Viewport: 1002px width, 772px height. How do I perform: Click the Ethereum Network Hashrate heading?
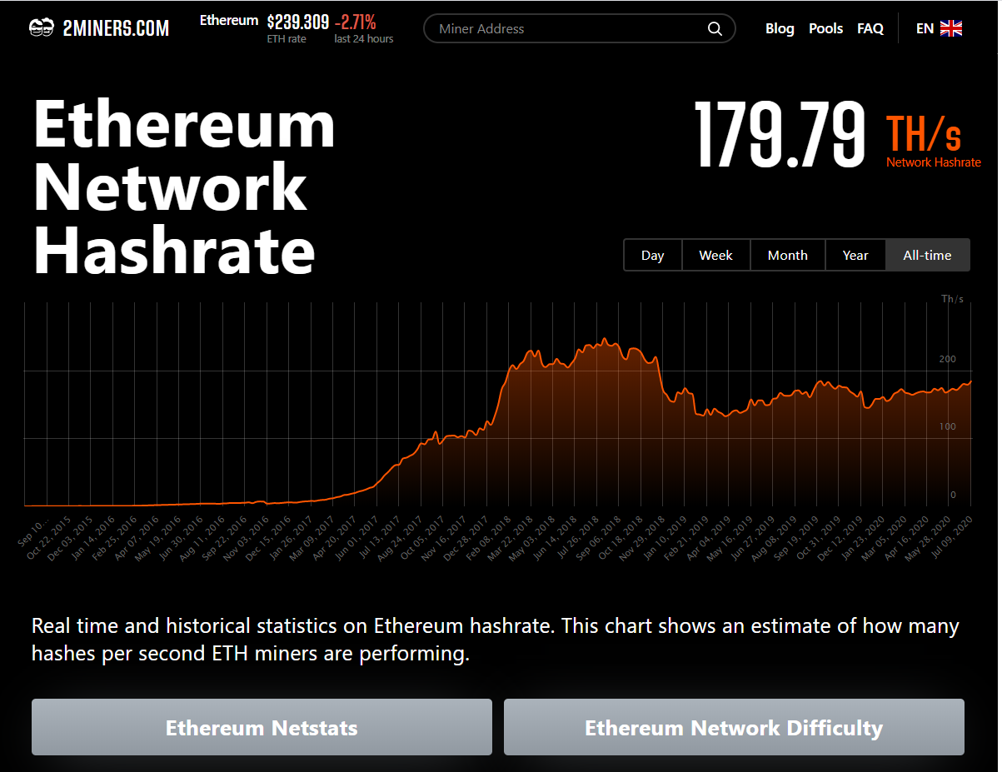coord(184,188)
